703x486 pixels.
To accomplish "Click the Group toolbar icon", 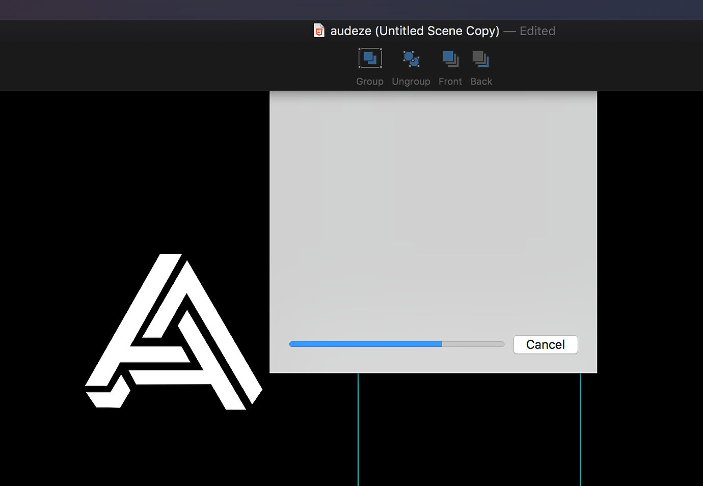I will click(x=370, y=59).
